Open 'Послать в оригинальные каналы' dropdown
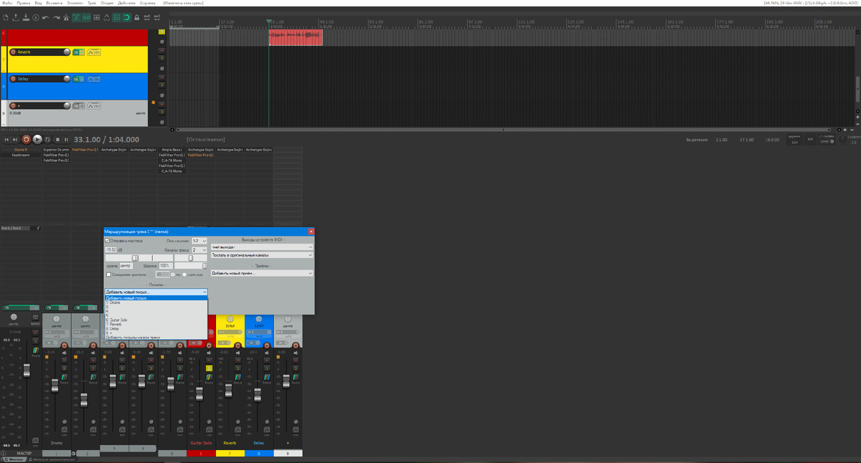The height and width of the screenshot is (463, 861). pyautogui.click(x=262, y=255)
